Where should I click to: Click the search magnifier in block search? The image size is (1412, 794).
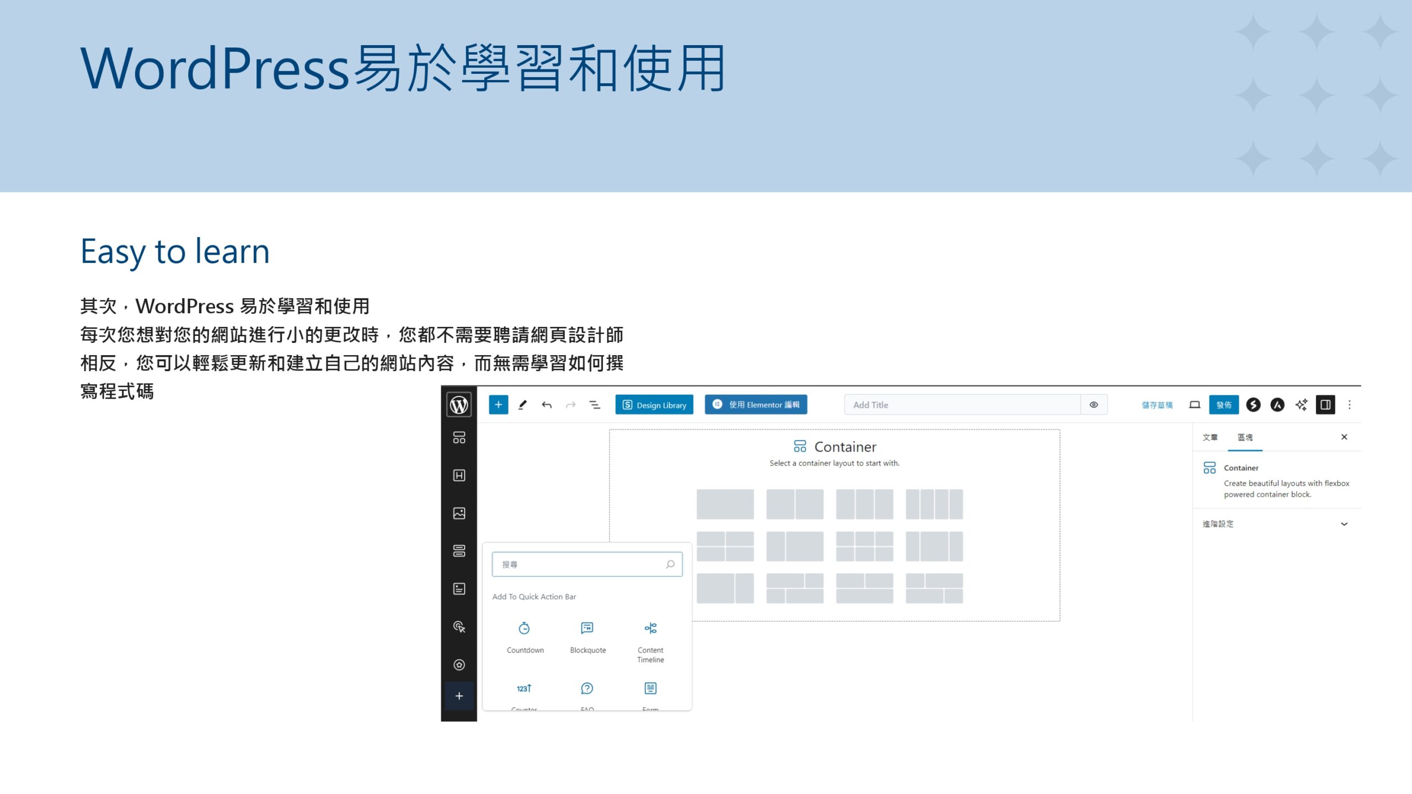point(670,565)
